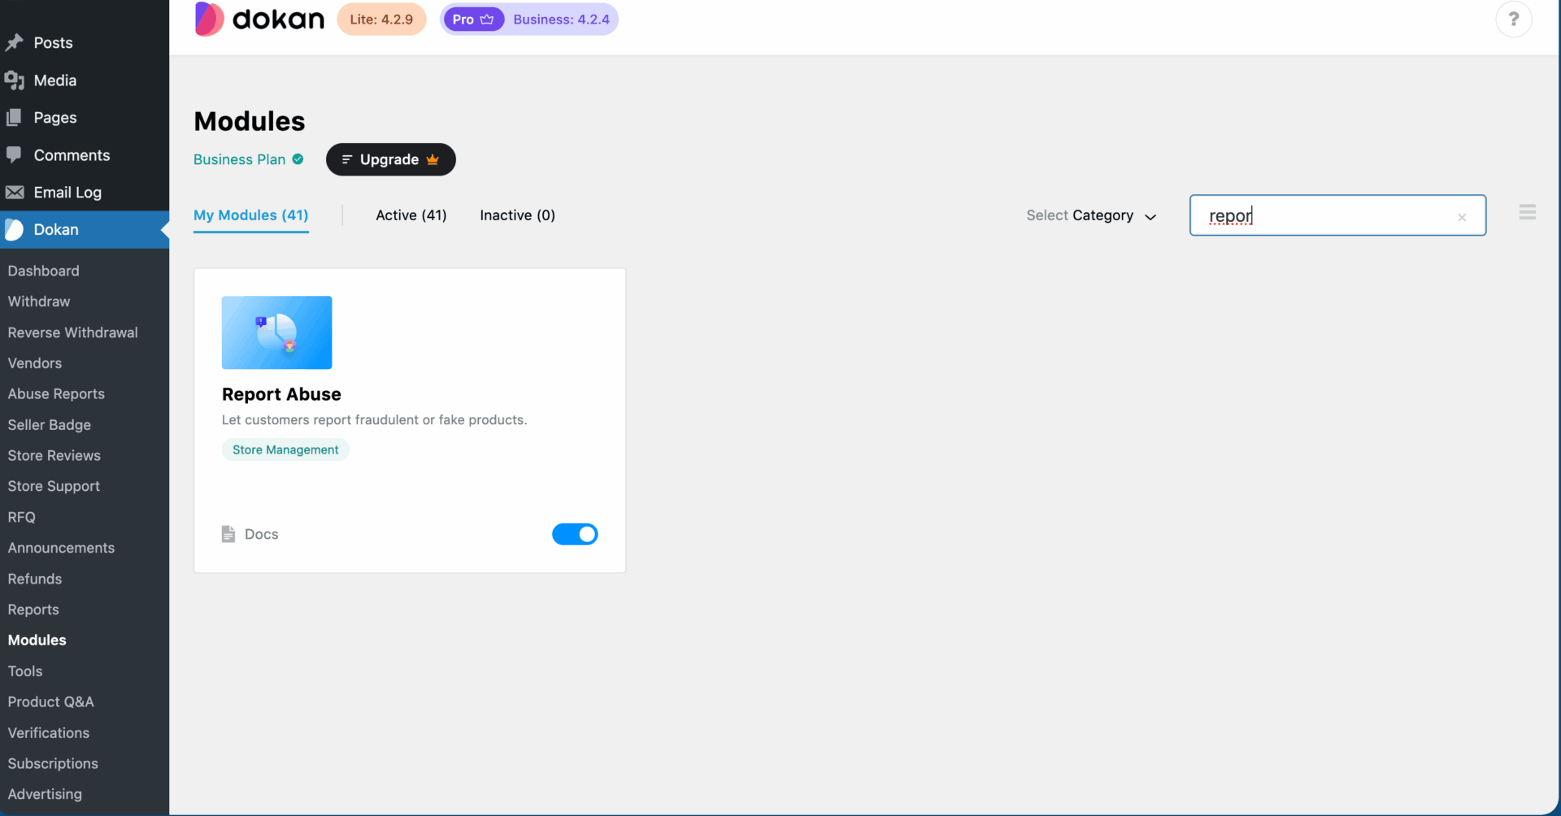Open Comments via its speech bubble icon
Screen dimensions: 1561x816
(x=15, y=154)
